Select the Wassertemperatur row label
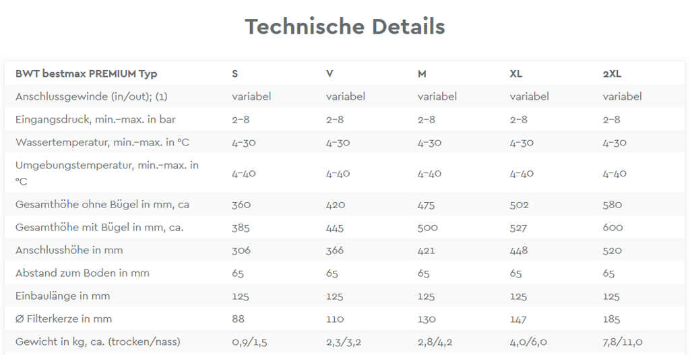This screenshot has width=690, height=355. point(102,143)
